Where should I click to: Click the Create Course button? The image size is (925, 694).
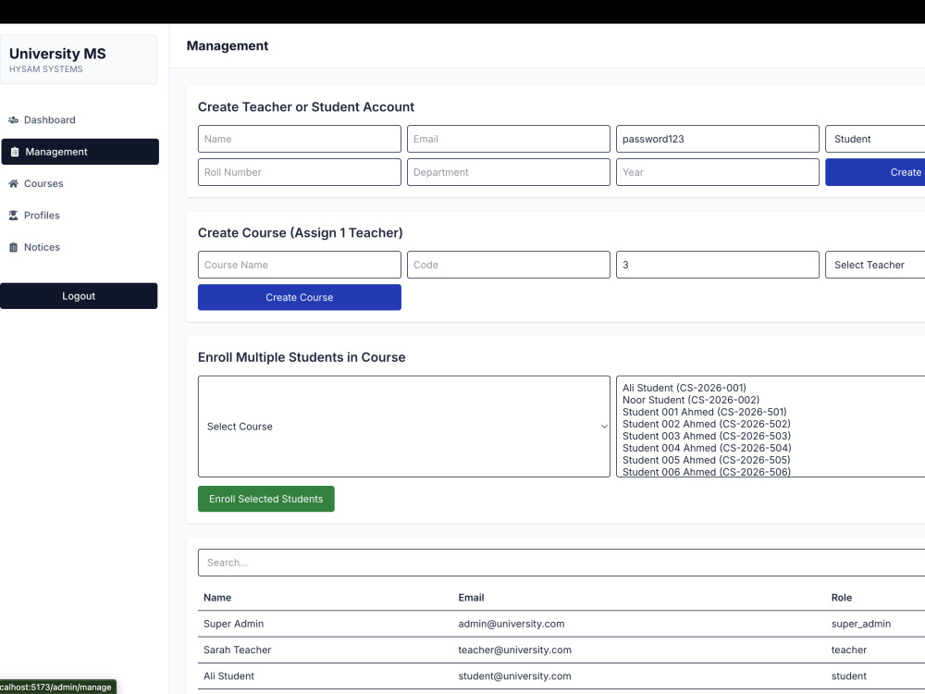pyautogui.click(x=299, y=297)
